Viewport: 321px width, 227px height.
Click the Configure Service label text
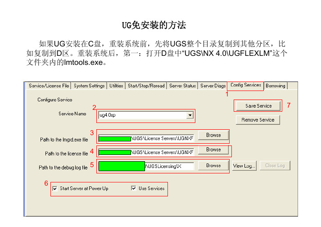[54, 100]
